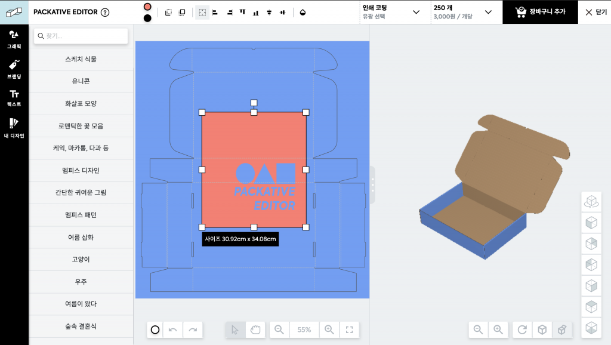Select the hand pan tool
Image resolution: width=611 pixels, height=345 pixels.
255,330
